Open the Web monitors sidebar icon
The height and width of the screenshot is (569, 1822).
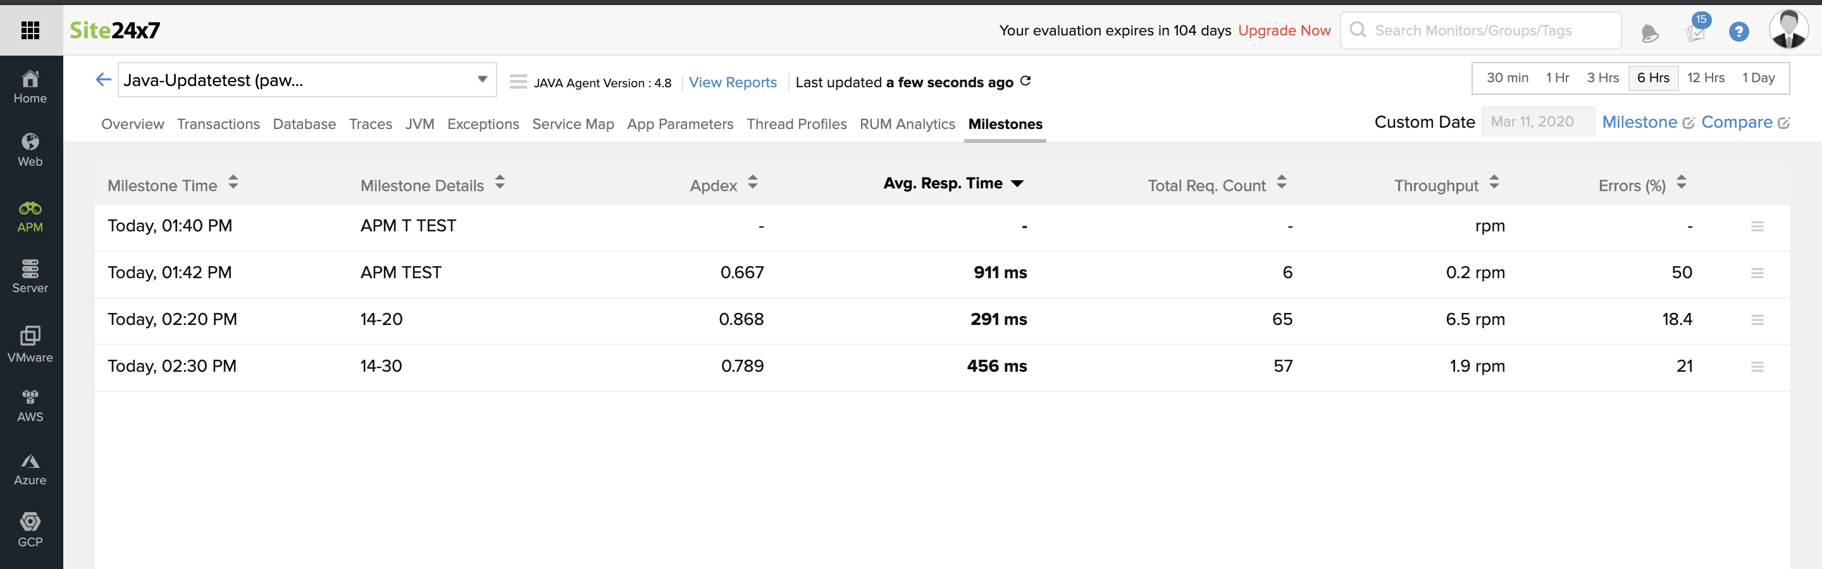pyautogui.click(x=30, y=150)
